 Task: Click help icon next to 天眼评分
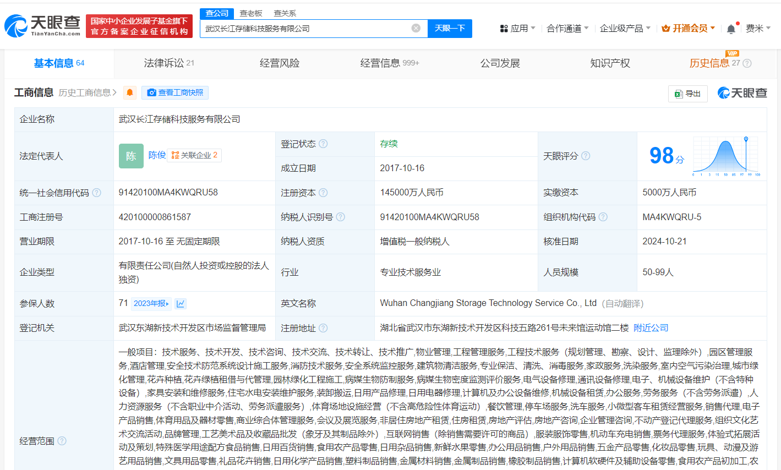pyautogui.click(x=586, y=156)
